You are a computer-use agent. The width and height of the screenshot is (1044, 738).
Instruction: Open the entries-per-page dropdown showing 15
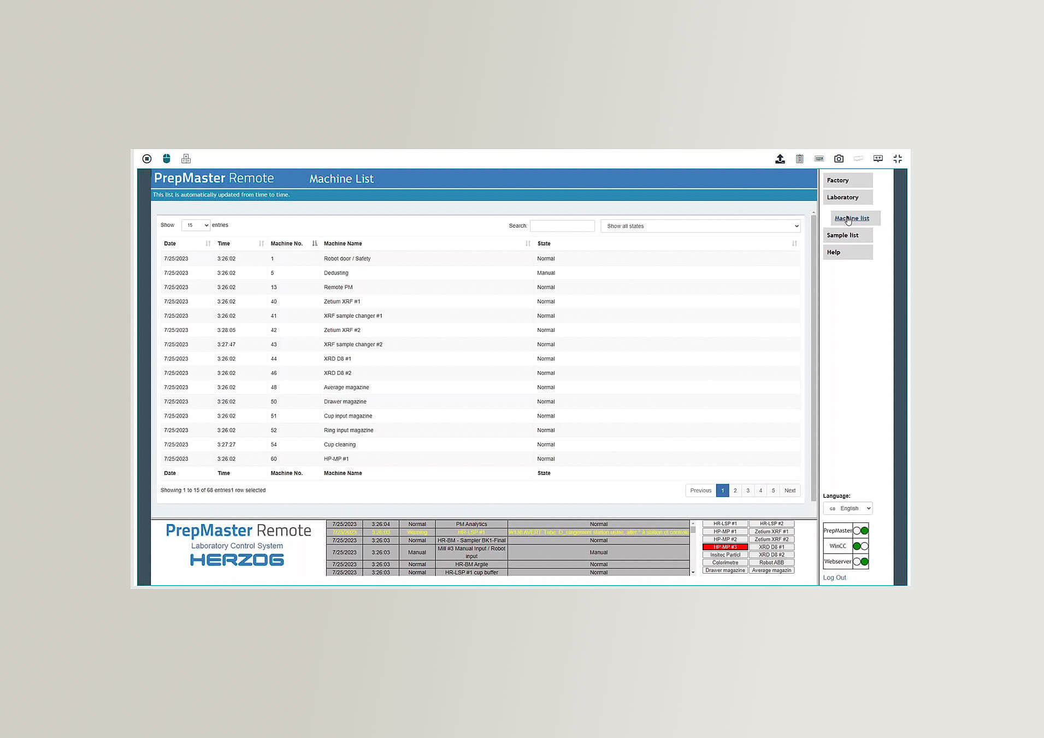(x=196, y=225)
